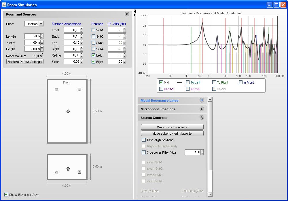
Task: Increase the room Length stepper value
Action: point(42,35)
